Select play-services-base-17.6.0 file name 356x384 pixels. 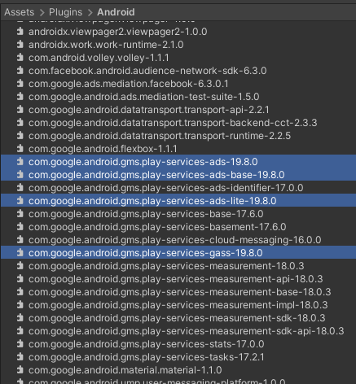(x=146, y=214)
